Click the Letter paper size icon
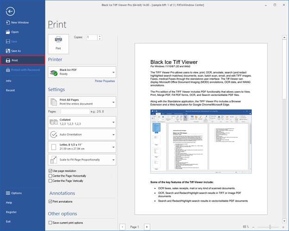Viewport: 289px width, 231px height. point(54,147)
